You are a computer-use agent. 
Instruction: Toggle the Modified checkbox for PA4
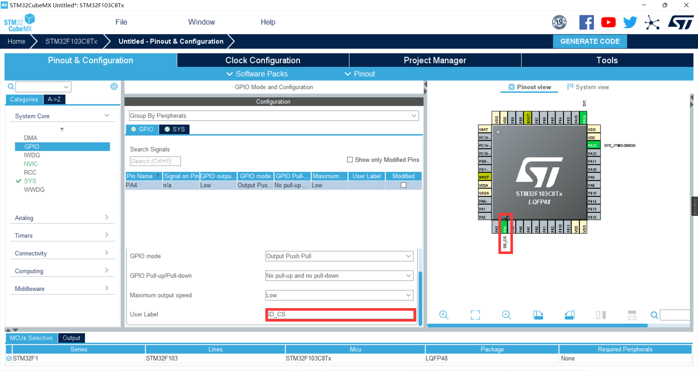point(403,185)
